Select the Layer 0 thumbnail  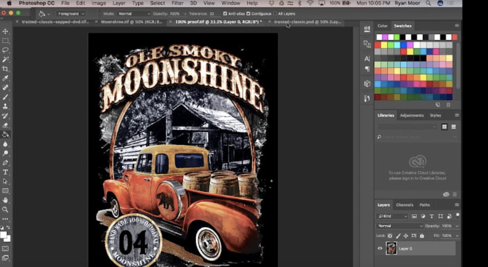392,248
